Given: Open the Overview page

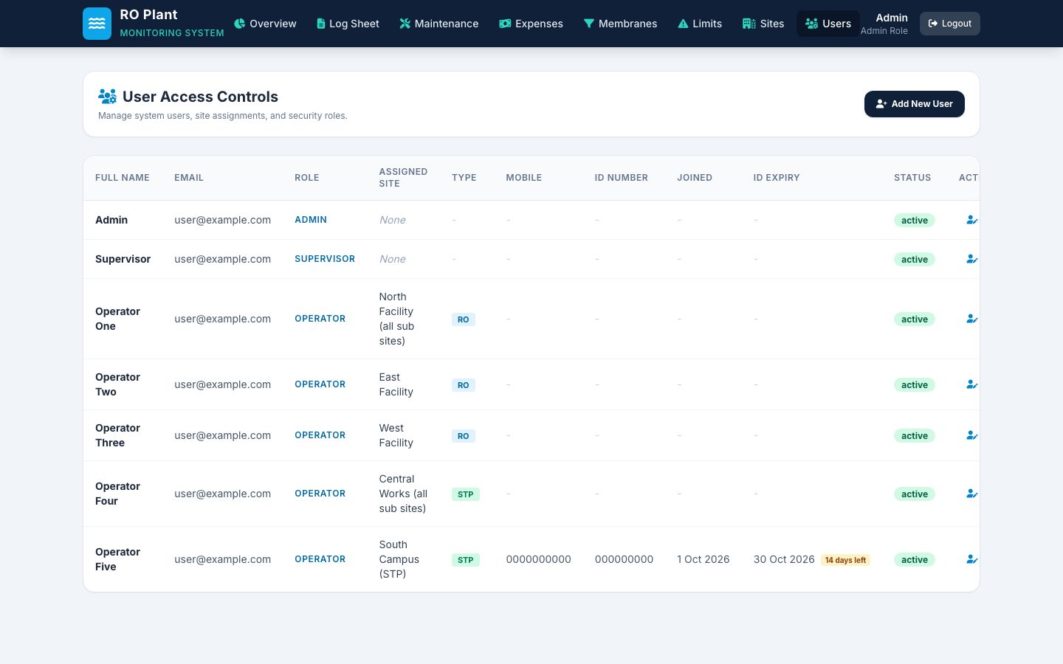Looking at the screenshot, I should [x=266, y=24].
